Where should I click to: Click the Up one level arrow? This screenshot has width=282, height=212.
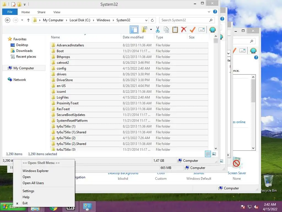pos(28,20)
